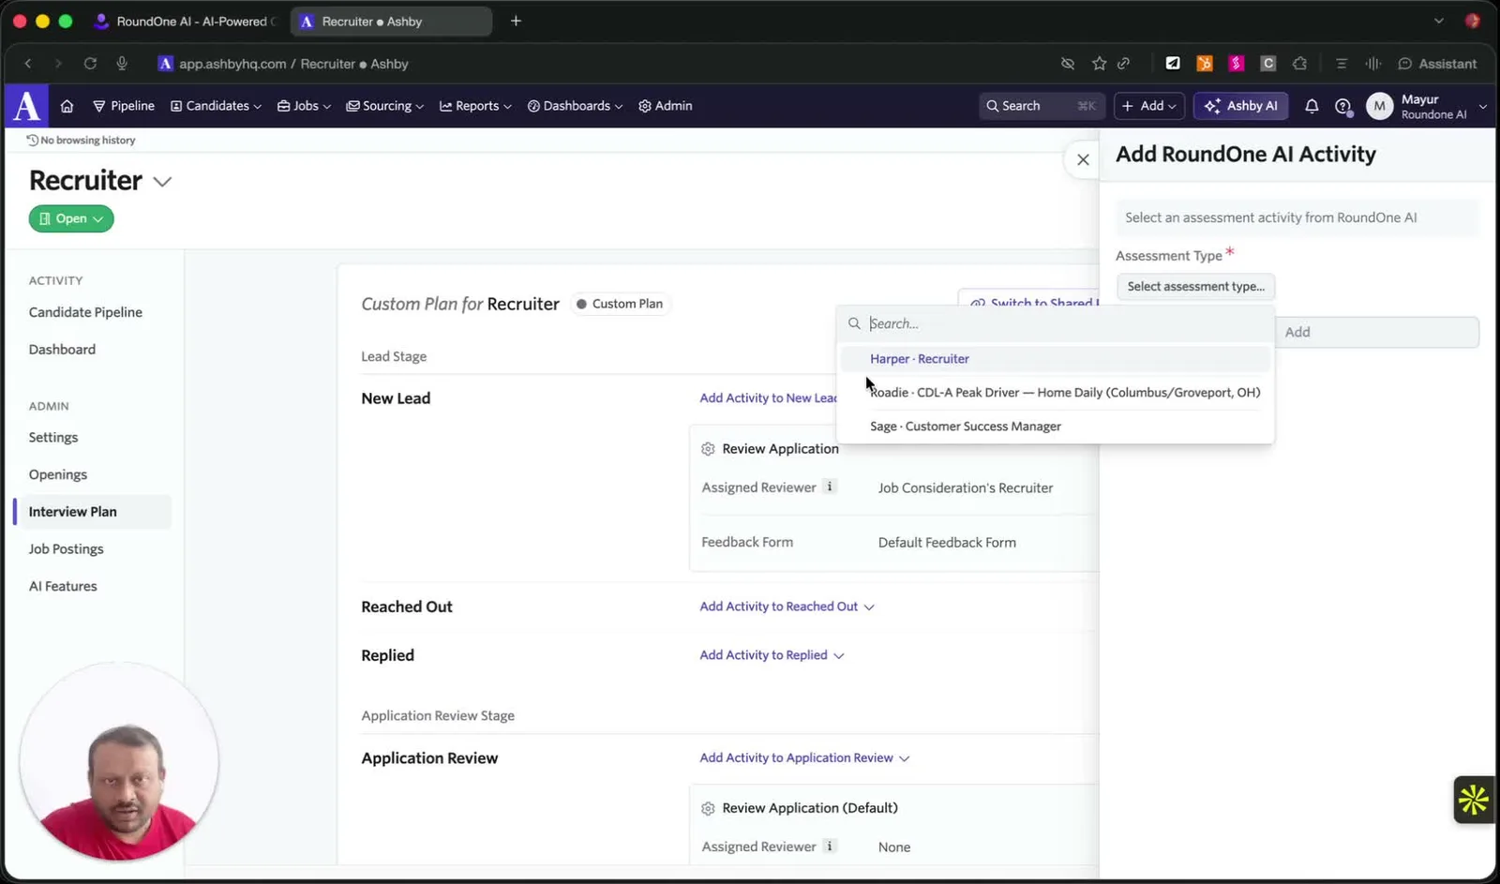Click the navbar Search field
Screen dimensions: 1500x884
click(1041, 106)
